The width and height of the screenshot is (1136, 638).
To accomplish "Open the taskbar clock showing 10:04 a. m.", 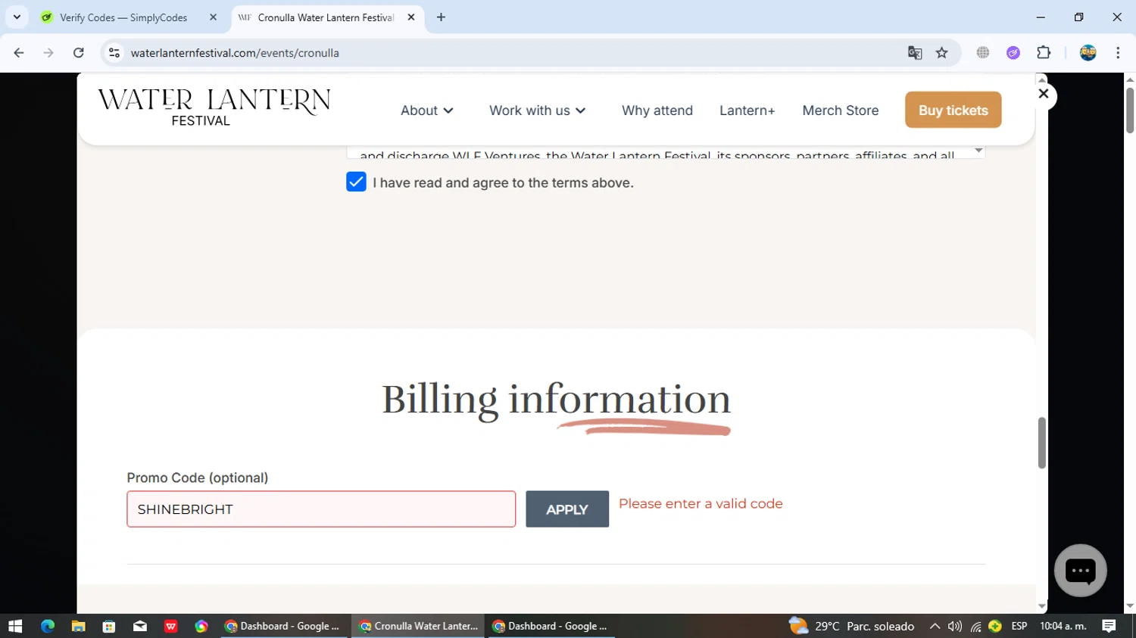I will click(1063, 626).
